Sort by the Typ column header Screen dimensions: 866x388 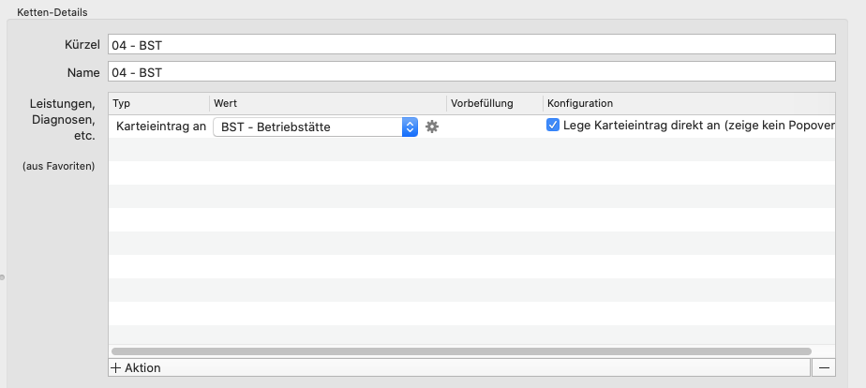point(158,103)
